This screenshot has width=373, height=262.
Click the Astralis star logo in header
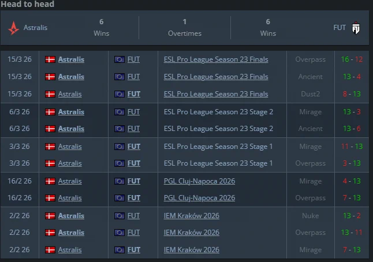(x=13, y=28)
